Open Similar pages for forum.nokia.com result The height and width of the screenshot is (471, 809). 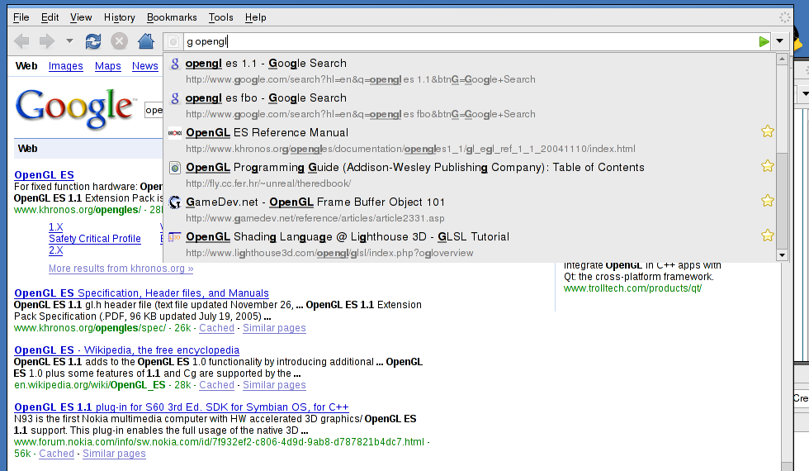click(114, 454)
